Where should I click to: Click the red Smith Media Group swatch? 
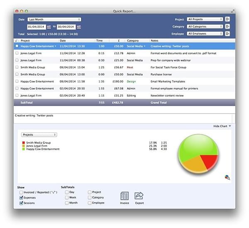point(24,143)
